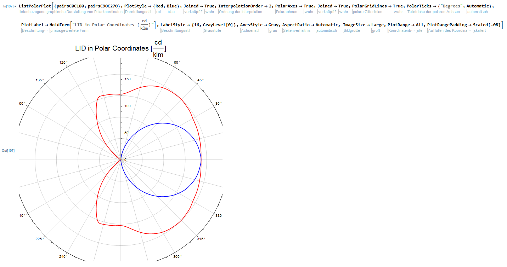The height and width of the screenshot is (267, 507).
Task: Click the 300° angle tick label
Action: (x=178, y=257)
